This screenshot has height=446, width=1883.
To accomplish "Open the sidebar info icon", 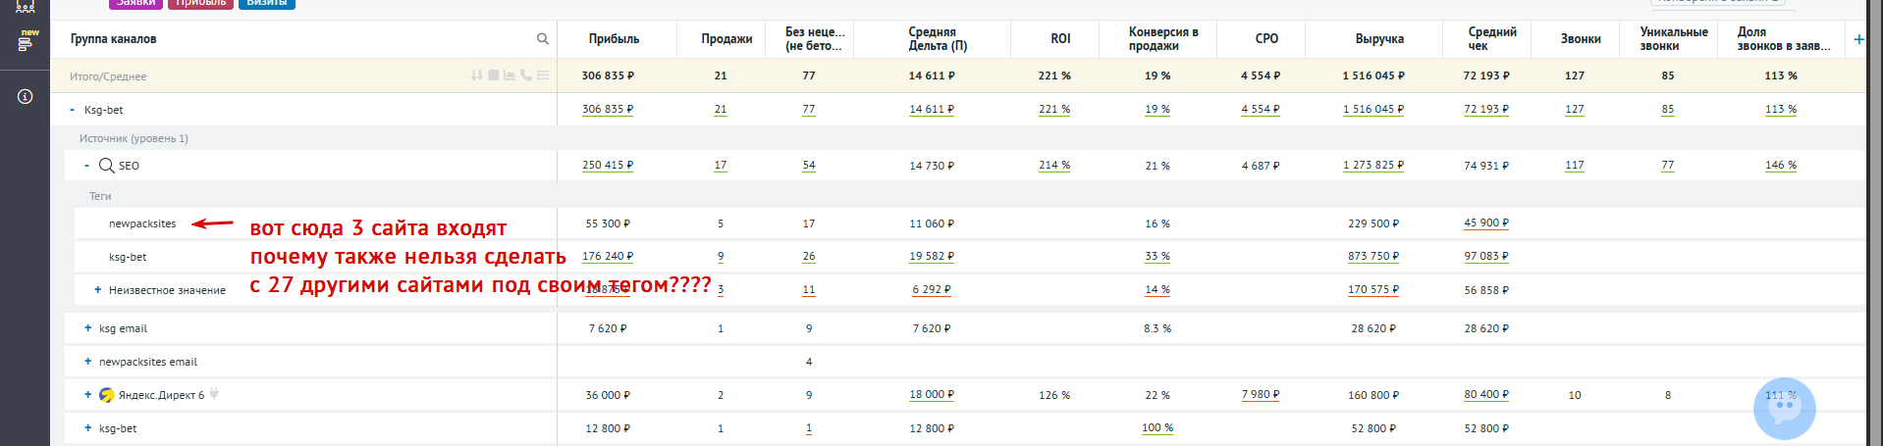I will tap(26, 96).
